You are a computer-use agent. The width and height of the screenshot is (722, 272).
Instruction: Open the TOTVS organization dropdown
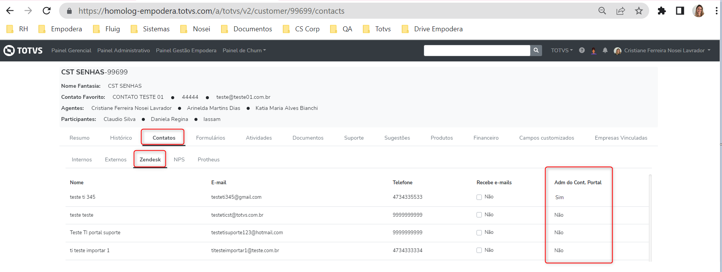[x=562, y=50]
